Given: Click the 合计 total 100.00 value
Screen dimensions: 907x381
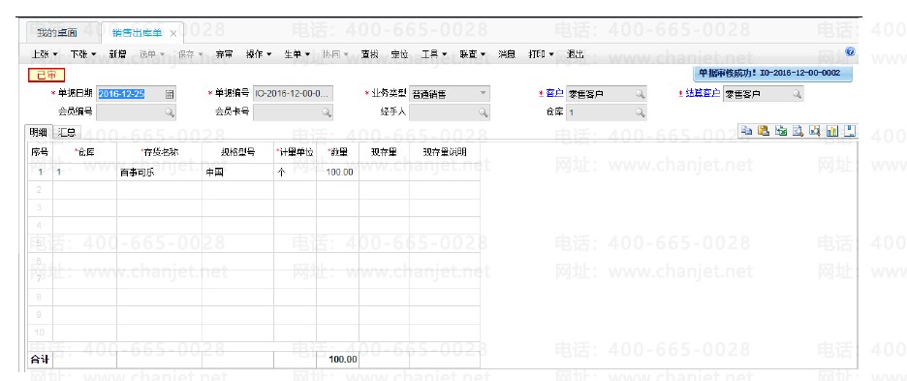Looking at the screenshot, I should tap(342, 360).
